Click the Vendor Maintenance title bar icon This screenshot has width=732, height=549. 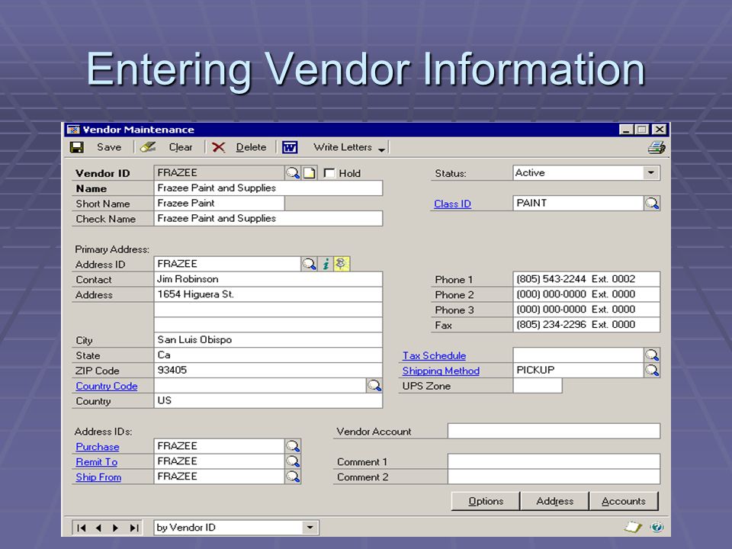(x=73, y=130)
